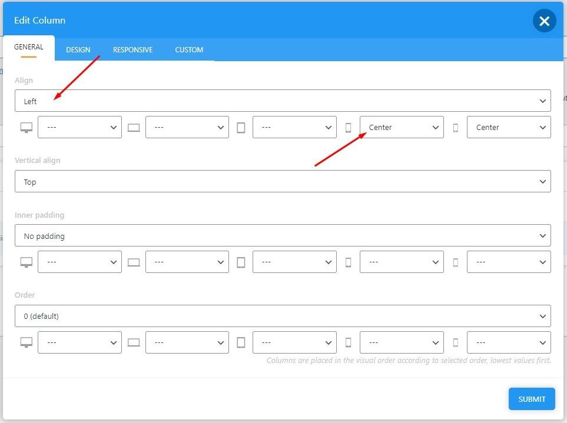Click the Align field label

[x=24, y=81]
